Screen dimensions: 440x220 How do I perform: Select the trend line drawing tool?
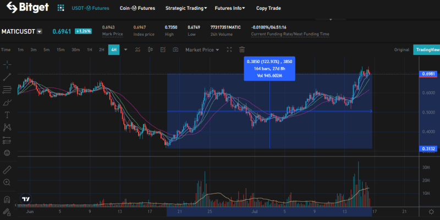click(7, 77)
